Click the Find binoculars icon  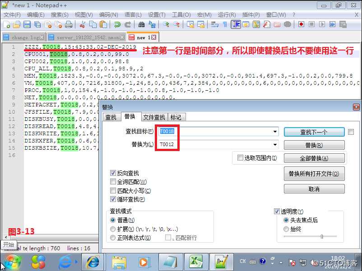click(141, 24)
